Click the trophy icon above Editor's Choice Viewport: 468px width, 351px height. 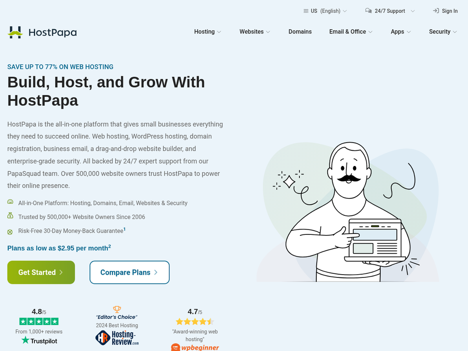tap(117, 309)
